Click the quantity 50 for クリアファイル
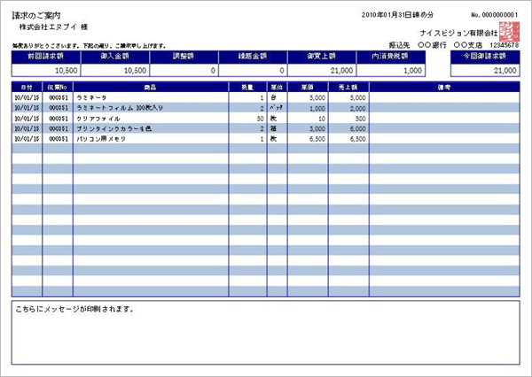532x377 pixels. 260,119
